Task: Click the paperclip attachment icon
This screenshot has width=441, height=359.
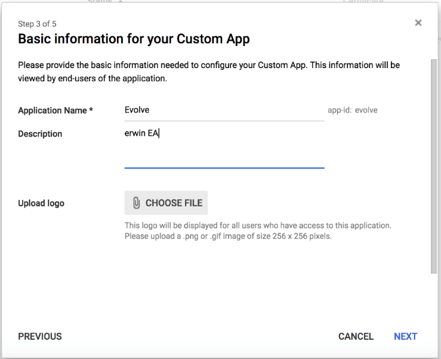Action: 136,203
